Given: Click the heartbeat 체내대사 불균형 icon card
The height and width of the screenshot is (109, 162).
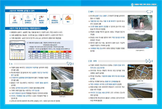Looking at the screenshot, I should pyautogui.click(x=41, y=19).
